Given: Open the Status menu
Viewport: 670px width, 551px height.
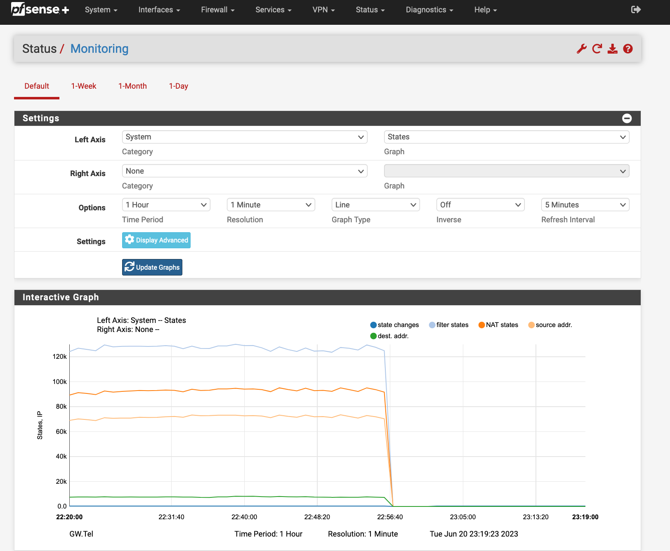Looking at the screenshot, I should click(370, 9).
